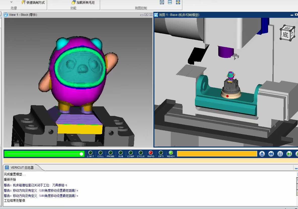The image size is (298, 209).
Task: Click the second 移动方向没有定义 warning line
Action: (41, 196)
